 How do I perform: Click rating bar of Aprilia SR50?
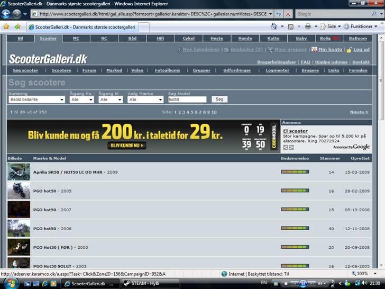[295, 171]
